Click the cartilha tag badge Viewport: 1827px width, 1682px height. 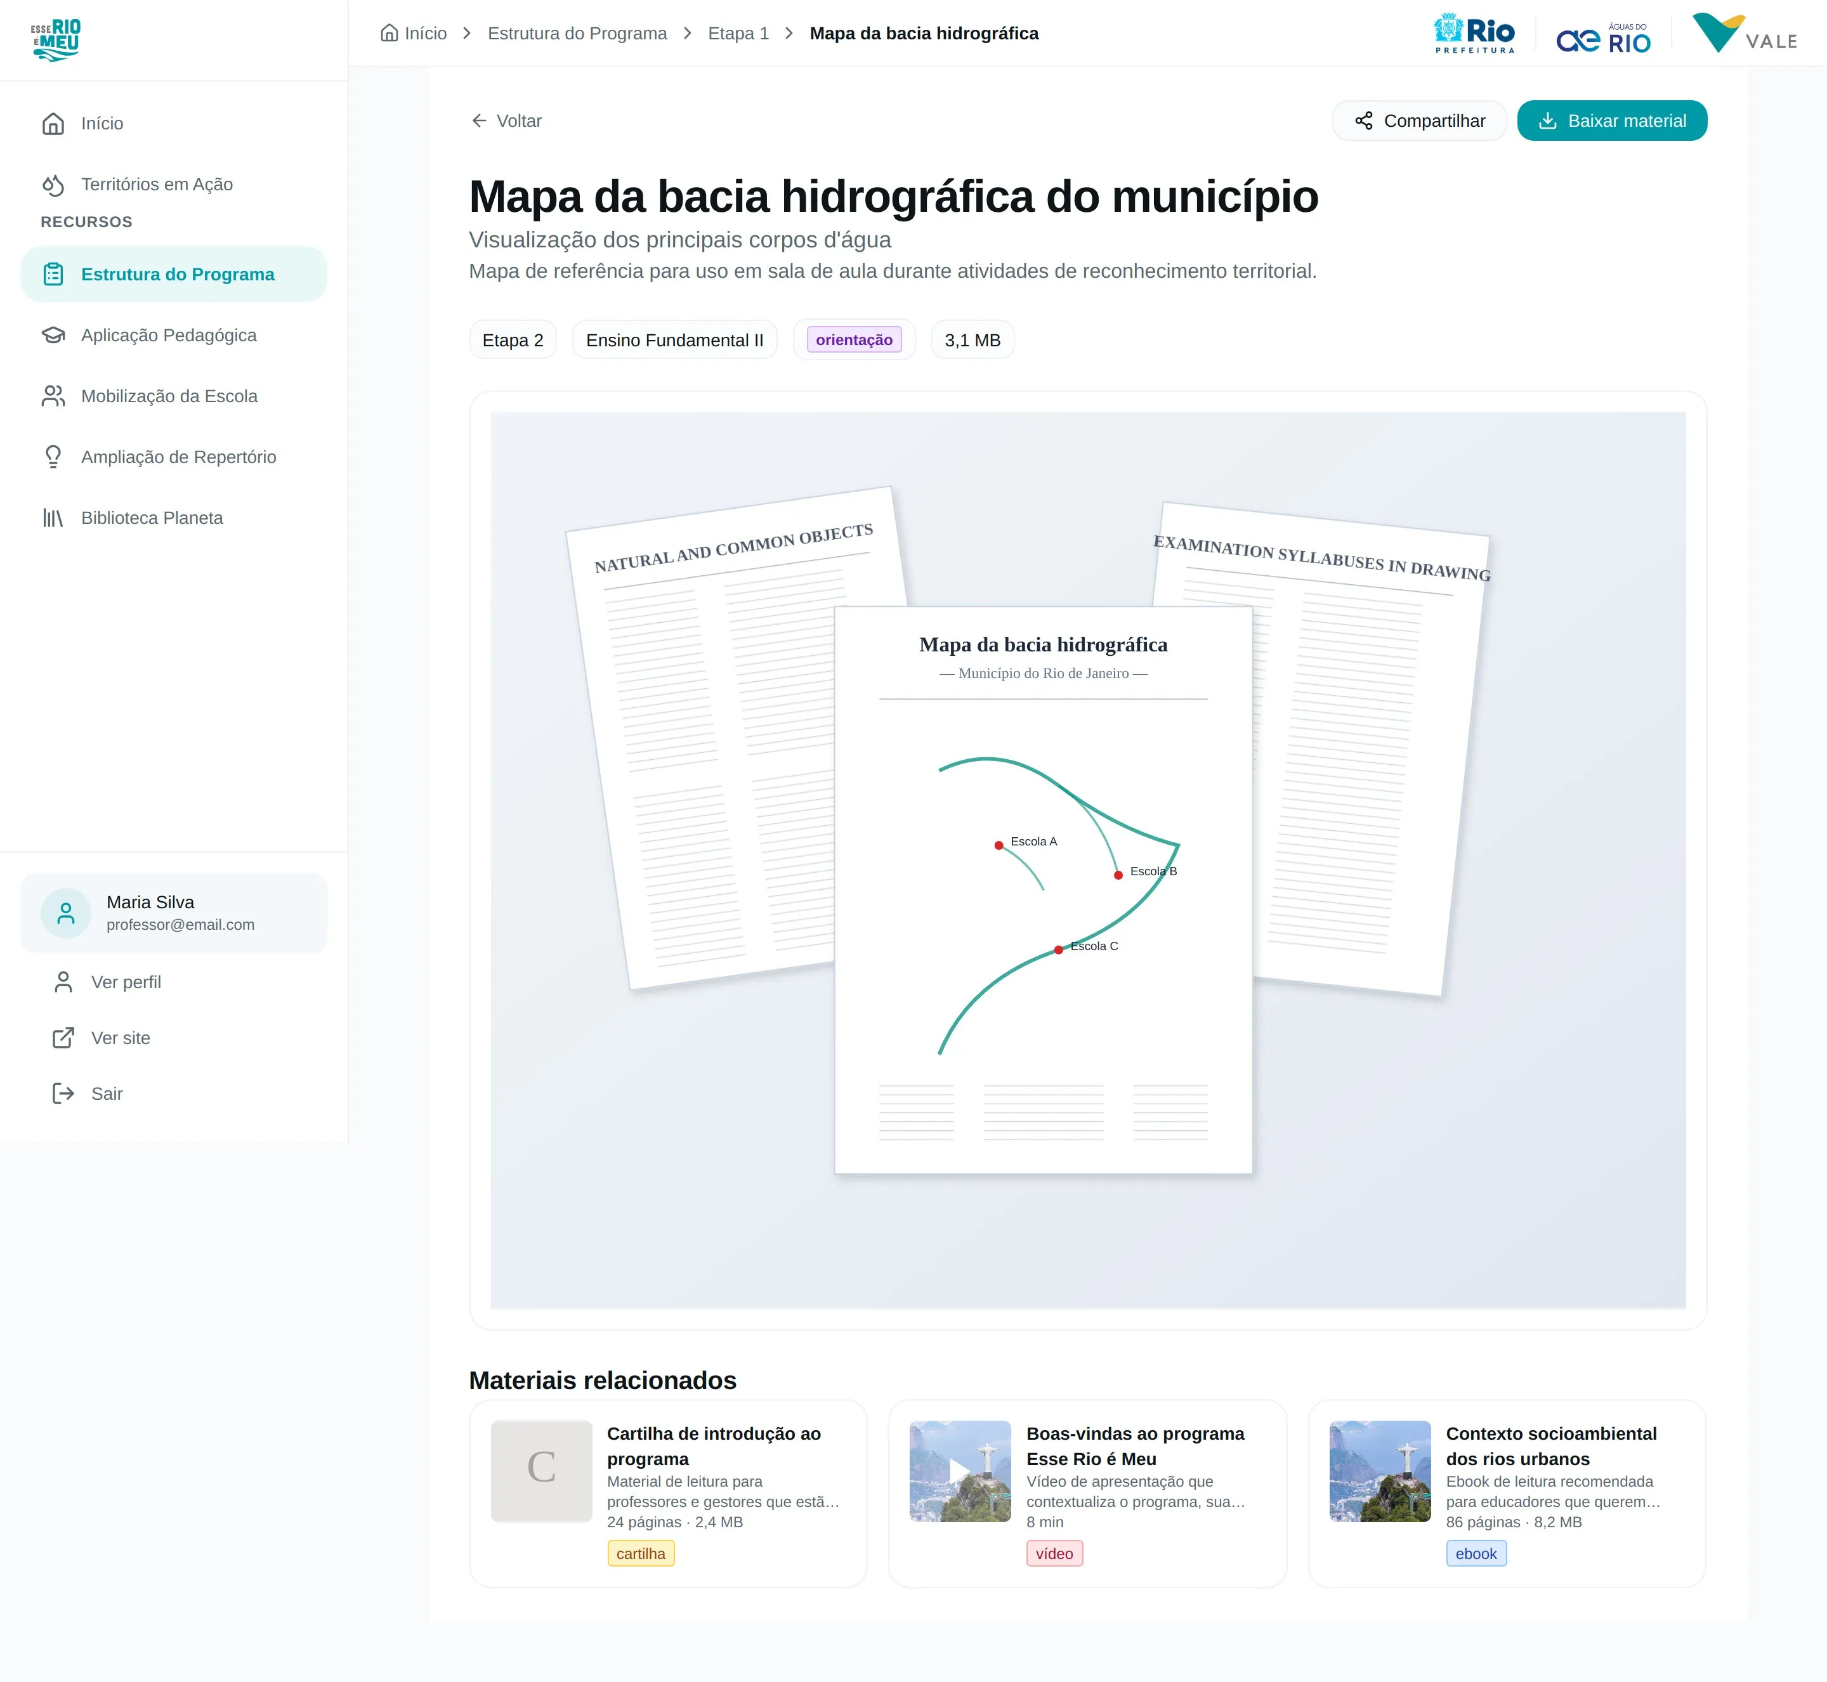tap(641, 1554)
